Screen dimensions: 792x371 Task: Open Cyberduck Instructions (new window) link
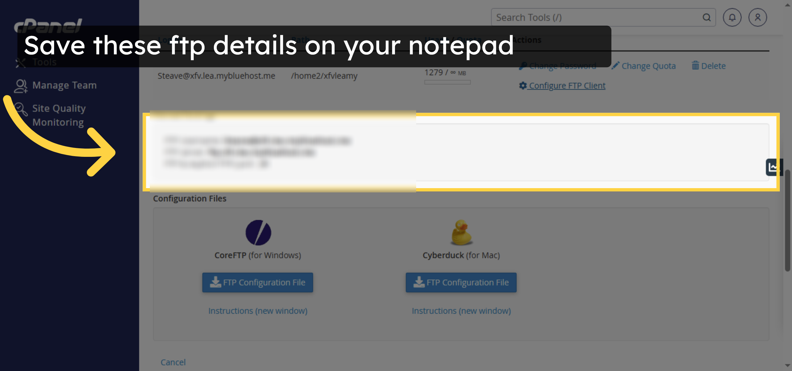[461, 311]
